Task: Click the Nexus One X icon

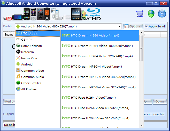Action: [x=18, y=58]
